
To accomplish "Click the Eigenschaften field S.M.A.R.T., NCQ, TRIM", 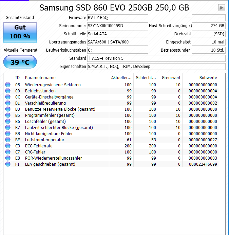I will [156, 67].
